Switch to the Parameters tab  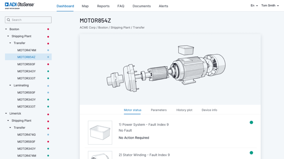[x=159, y=110]
